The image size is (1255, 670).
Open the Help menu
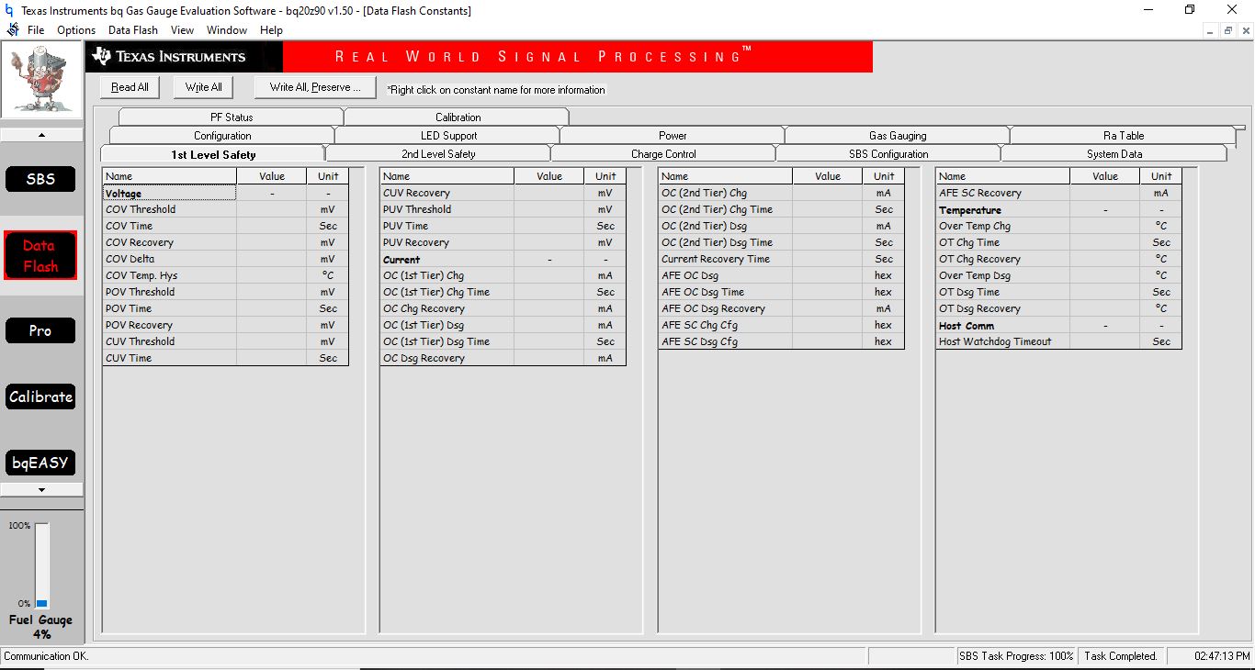point(271,30)
